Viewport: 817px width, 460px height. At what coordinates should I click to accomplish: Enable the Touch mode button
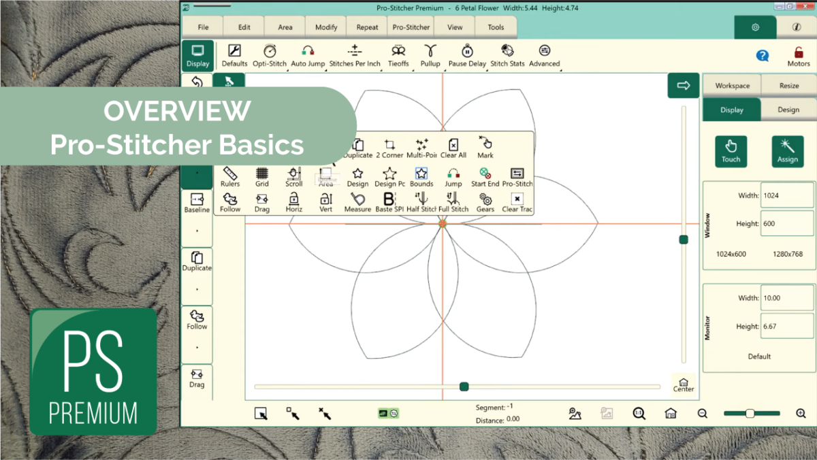(731, 151)
